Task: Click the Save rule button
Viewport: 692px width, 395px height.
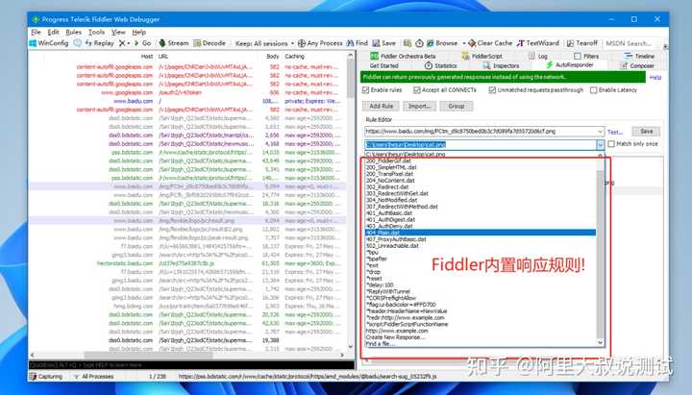Action: (646, 131)
